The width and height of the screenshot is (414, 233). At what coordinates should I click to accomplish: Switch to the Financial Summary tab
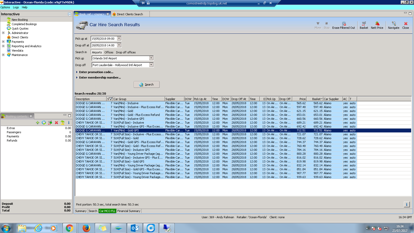click(x=128, y=211)
